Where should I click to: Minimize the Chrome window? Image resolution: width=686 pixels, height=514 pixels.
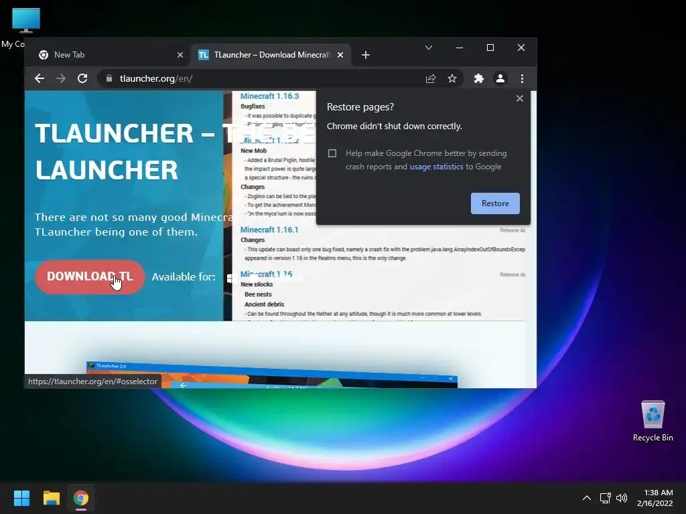[460, 48]
